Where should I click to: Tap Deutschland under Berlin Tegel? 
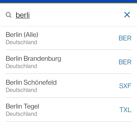coord(21,114)
